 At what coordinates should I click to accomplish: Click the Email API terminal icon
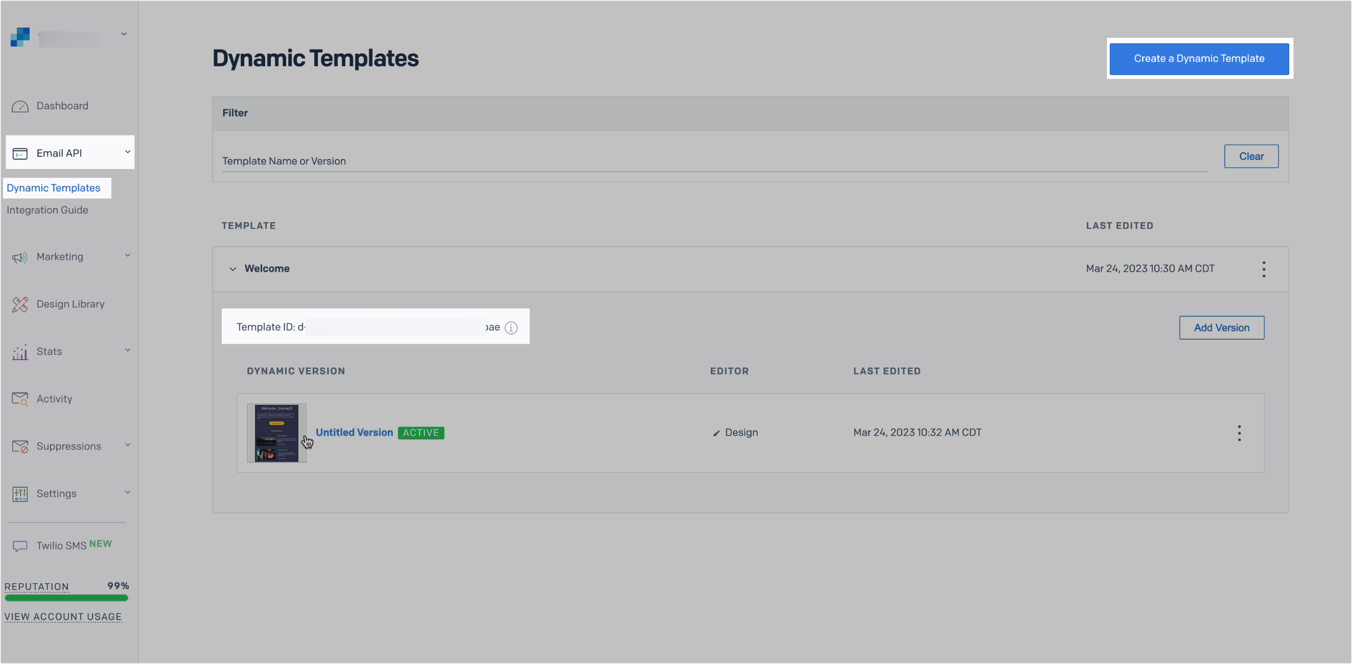[20, 153]
